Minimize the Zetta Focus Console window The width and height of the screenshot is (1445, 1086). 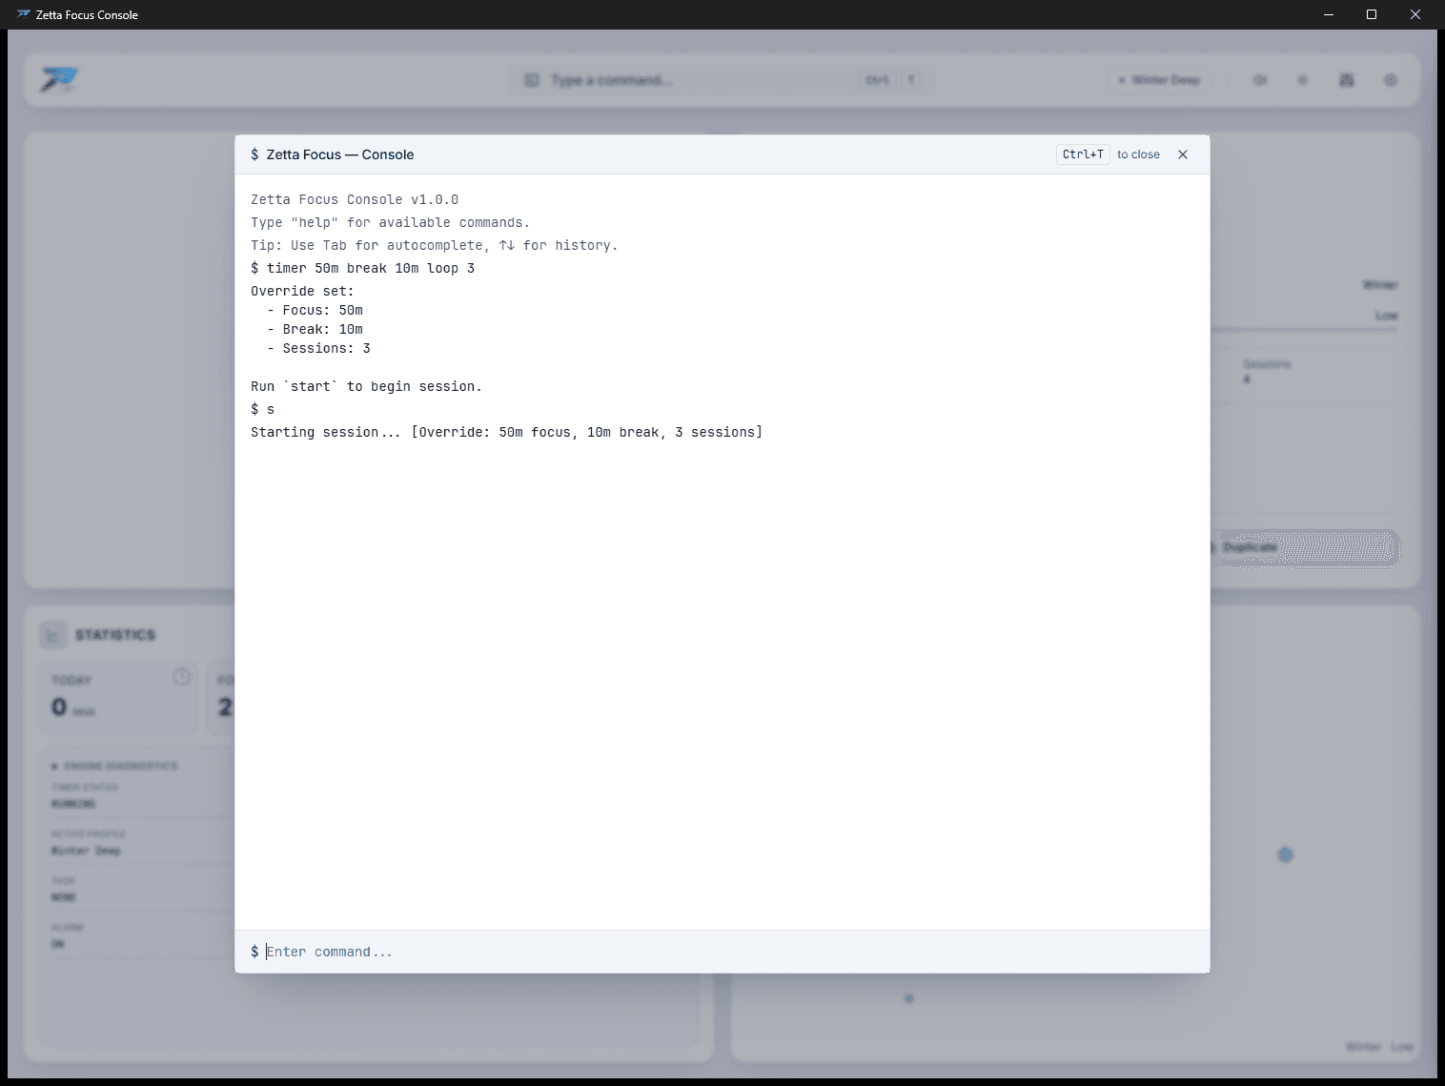(1329, 14)
